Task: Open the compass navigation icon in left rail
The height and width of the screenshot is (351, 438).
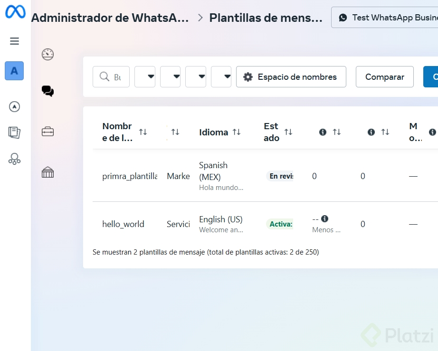Action: [x=15, y=107]
